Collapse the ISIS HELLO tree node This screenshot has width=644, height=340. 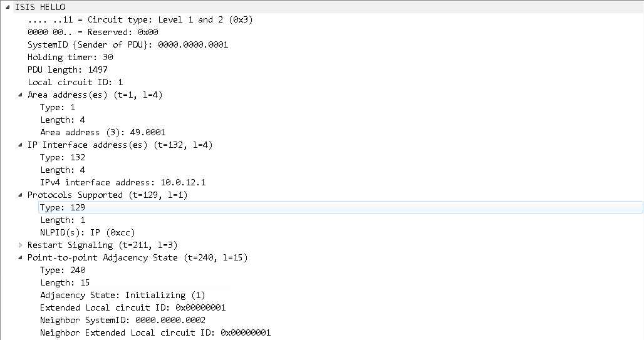8,7
